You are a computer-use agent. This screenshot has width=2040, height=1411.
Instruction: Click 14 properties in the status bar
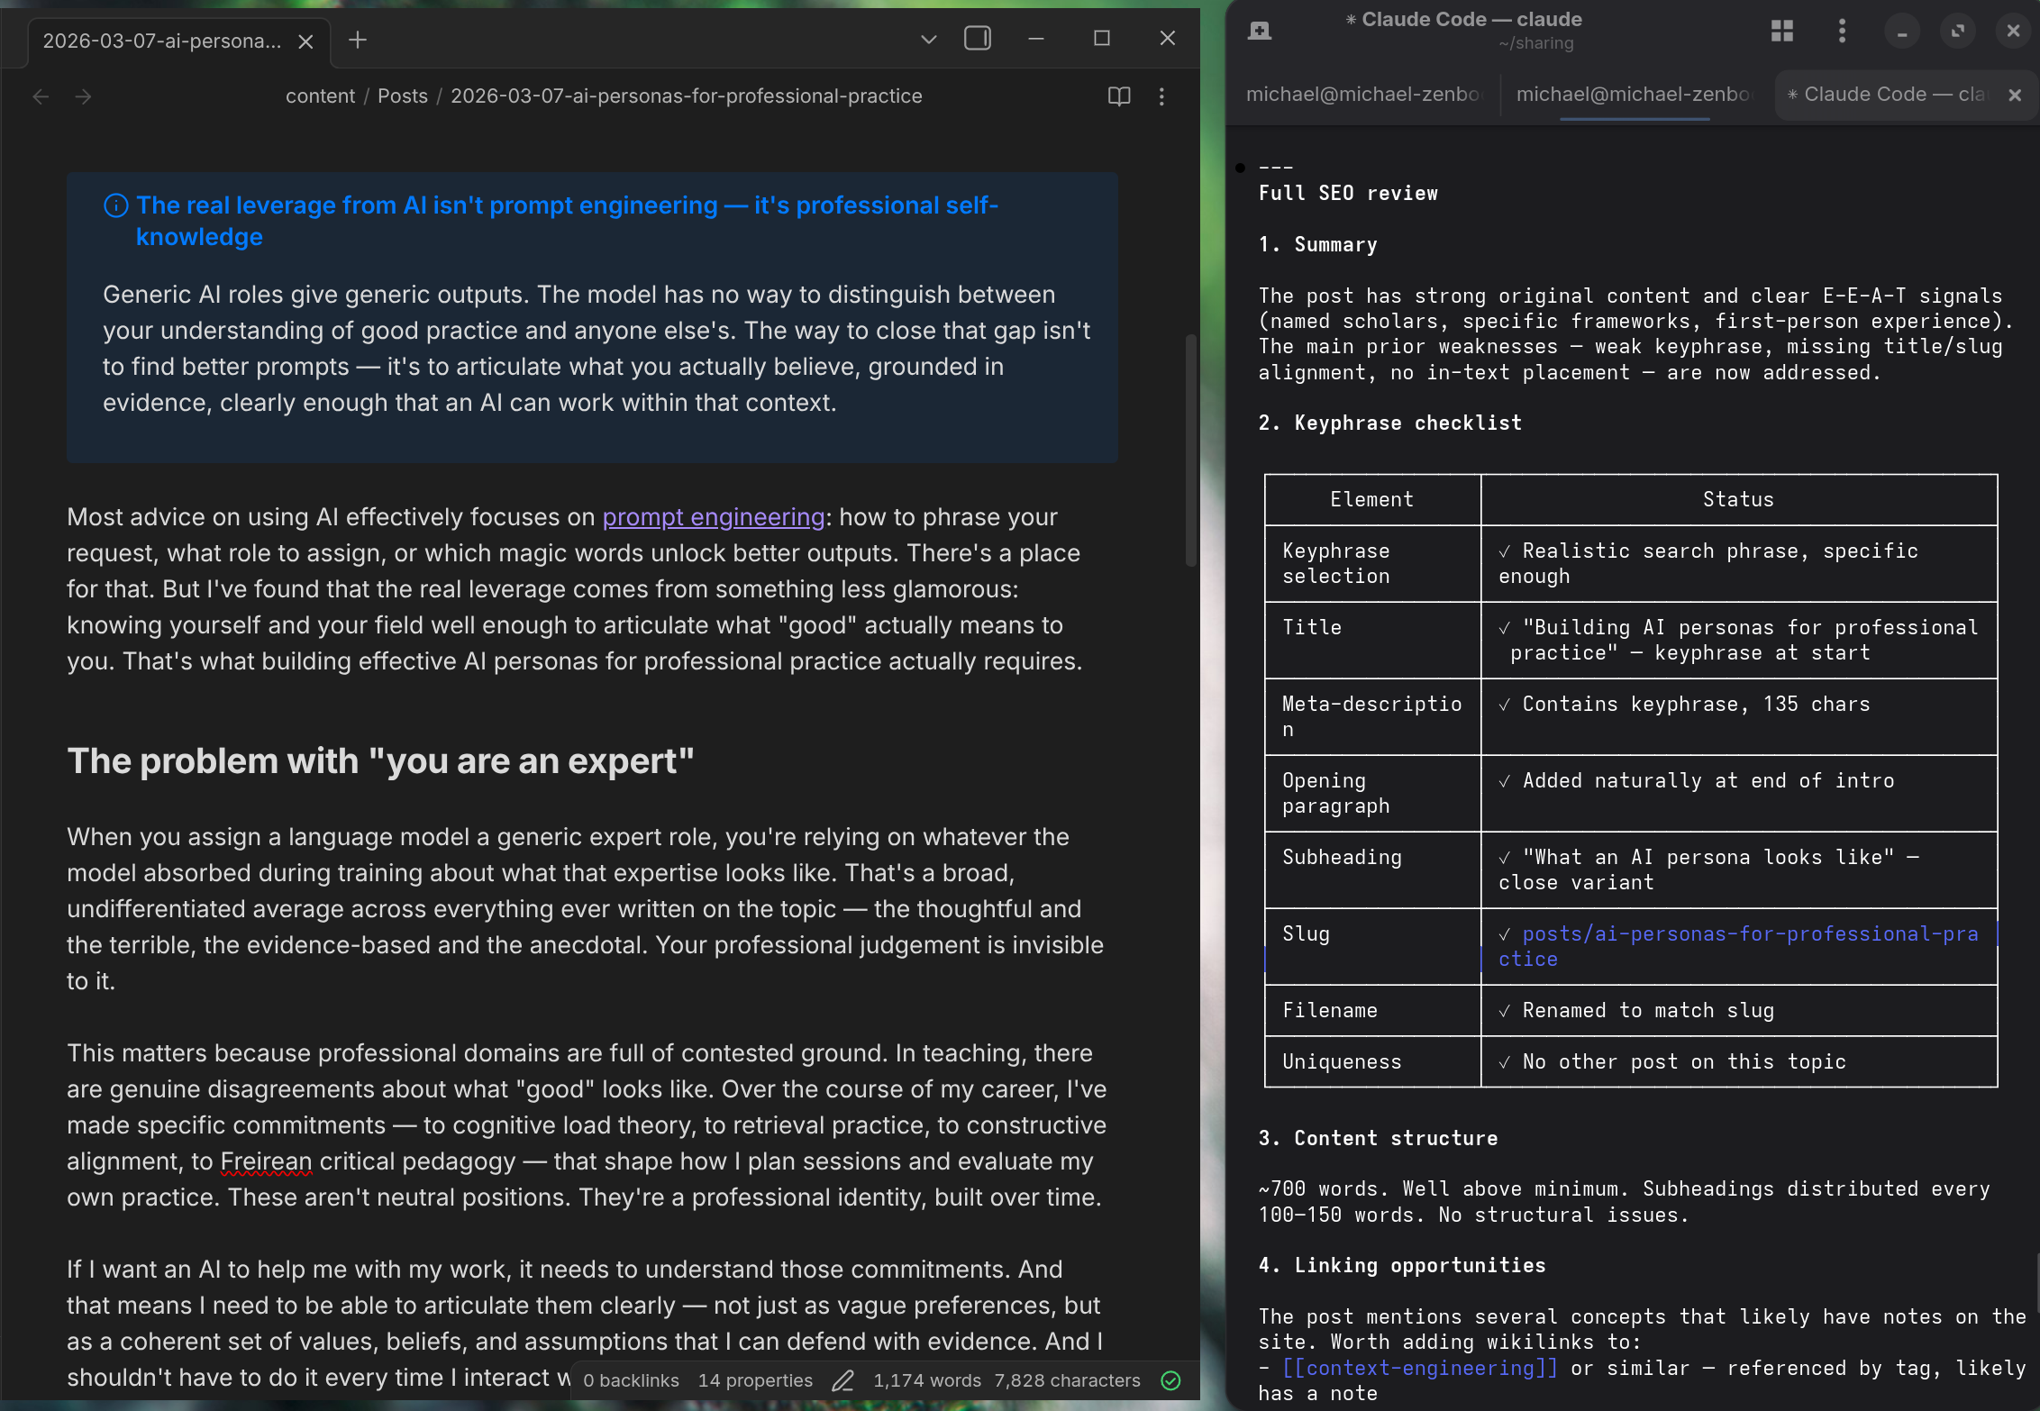coord(755,1379)
